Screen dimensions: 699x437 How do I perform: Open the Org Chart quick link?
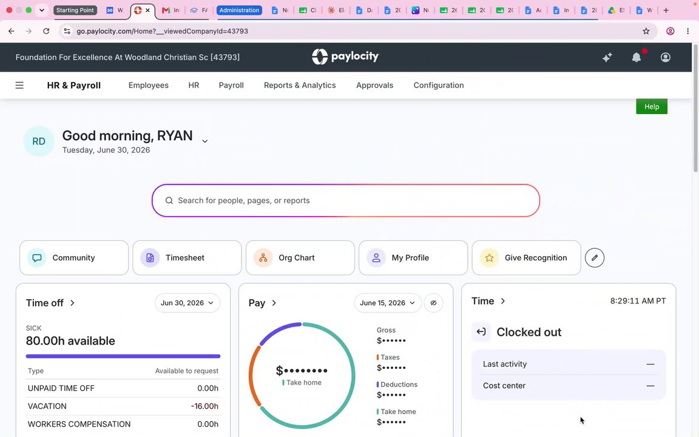click(x=300, y=258)
